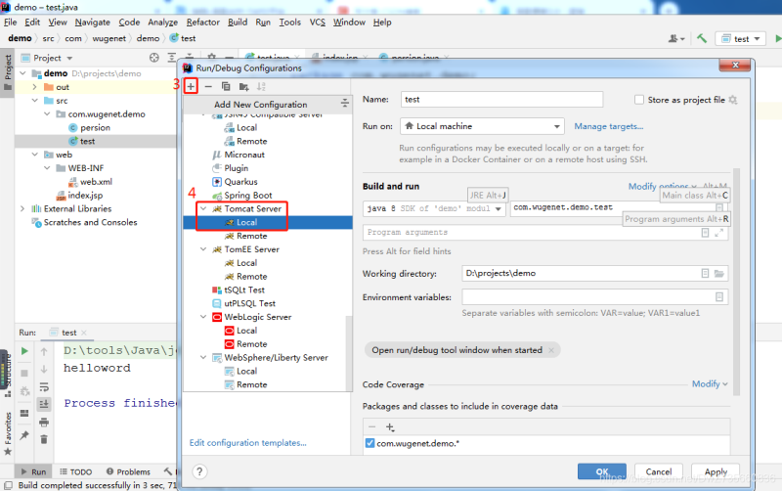Click the browse folder icon in Working directory
The height and width of the screenshot is (491, 782).
[x=719, y=274]
